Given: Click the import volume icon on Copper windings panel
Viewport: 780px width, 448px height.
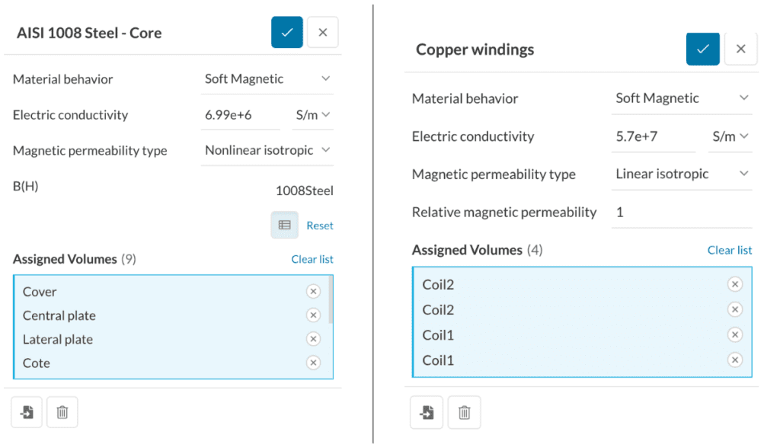Looking at the screenshot, I should click(x=427, y=412).
